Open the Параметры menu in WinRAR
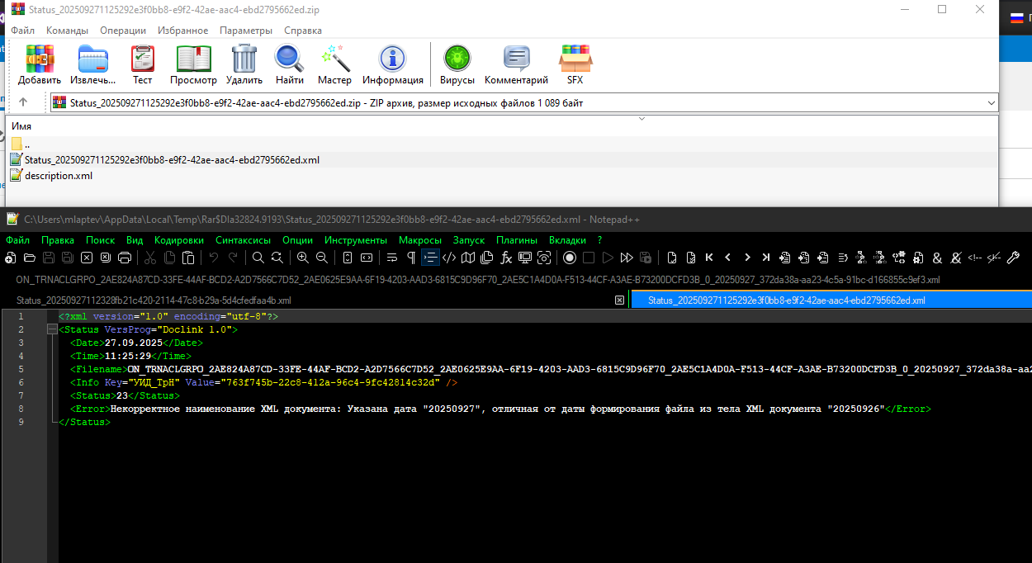This screenshot has width=1032, height=563. click(x=246, y=30)
